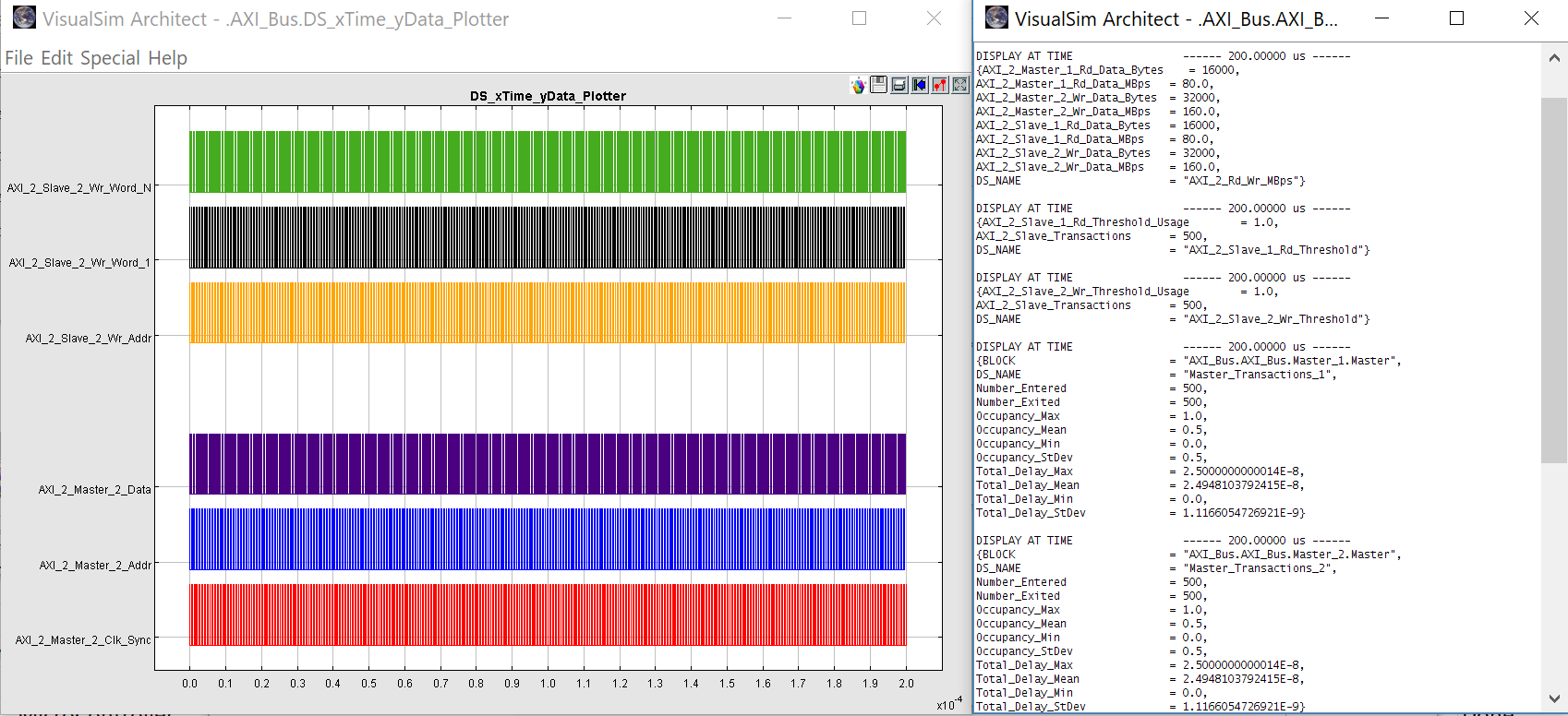Open the Edit menu
Viewport: 1568px width, 716px height.
(x=56, y=58)
